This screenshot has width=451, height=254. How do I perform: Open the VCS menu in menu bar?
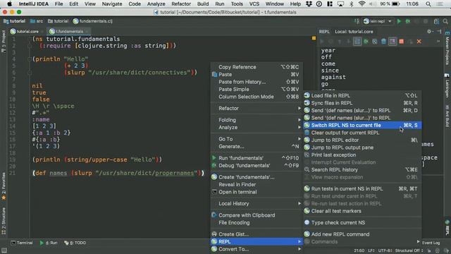tap(254, 4)
